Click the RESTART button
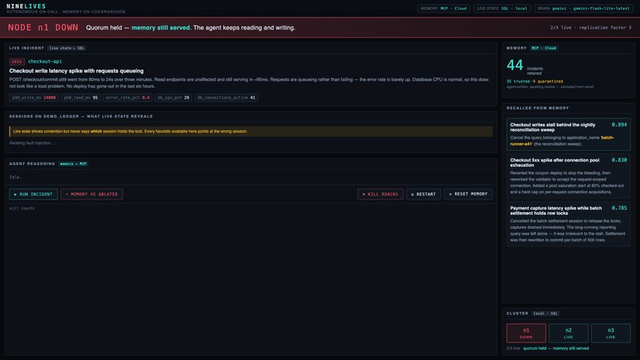The height and width of the screenshot is (360, 640). tap(423, 194)
